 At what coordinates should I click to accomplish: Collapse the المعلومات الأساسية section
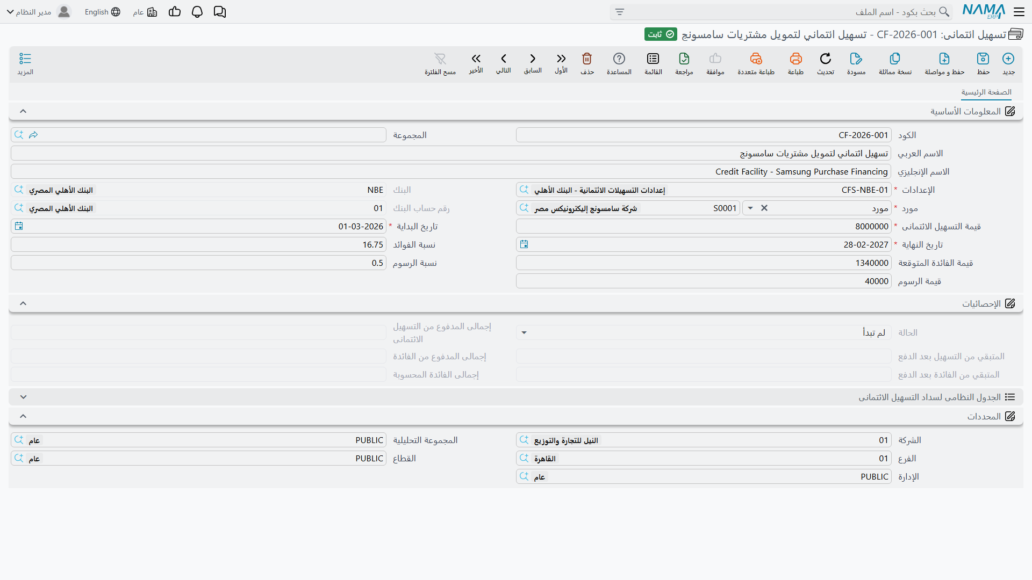tap(23, 111)
